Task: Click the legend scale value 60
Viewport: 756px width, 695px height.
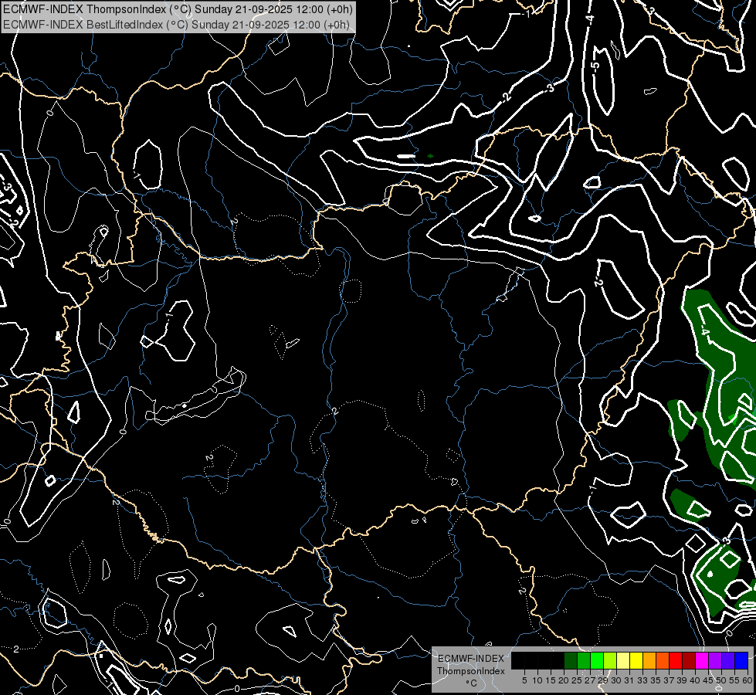Action: tap(747, 680)
